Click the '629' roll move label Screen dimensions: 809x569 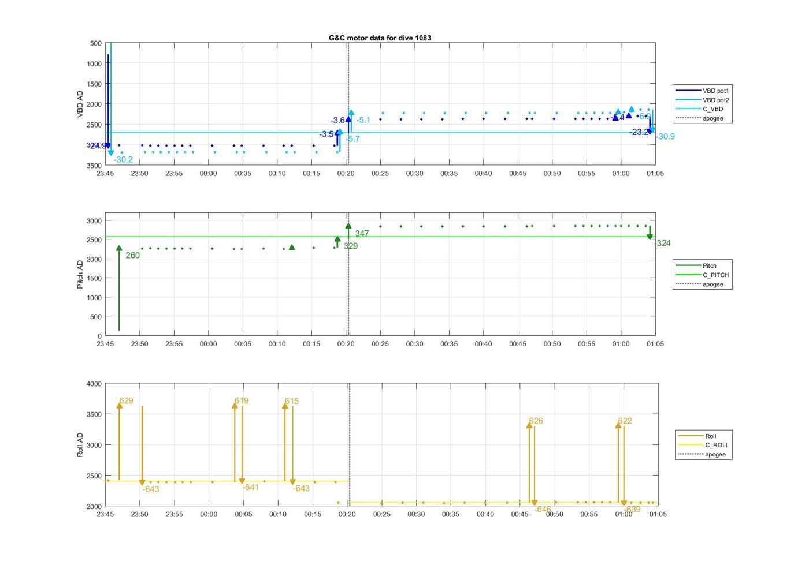pos(126,401)
